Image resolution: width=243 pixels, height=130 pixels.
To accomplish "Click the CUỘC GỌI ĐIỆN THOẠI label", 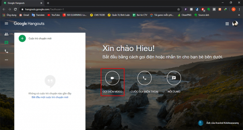I will tap(145, 92).
